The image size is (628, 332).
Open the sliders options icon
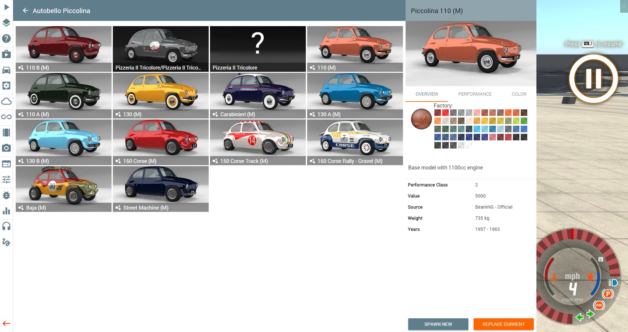coord(7,180)
